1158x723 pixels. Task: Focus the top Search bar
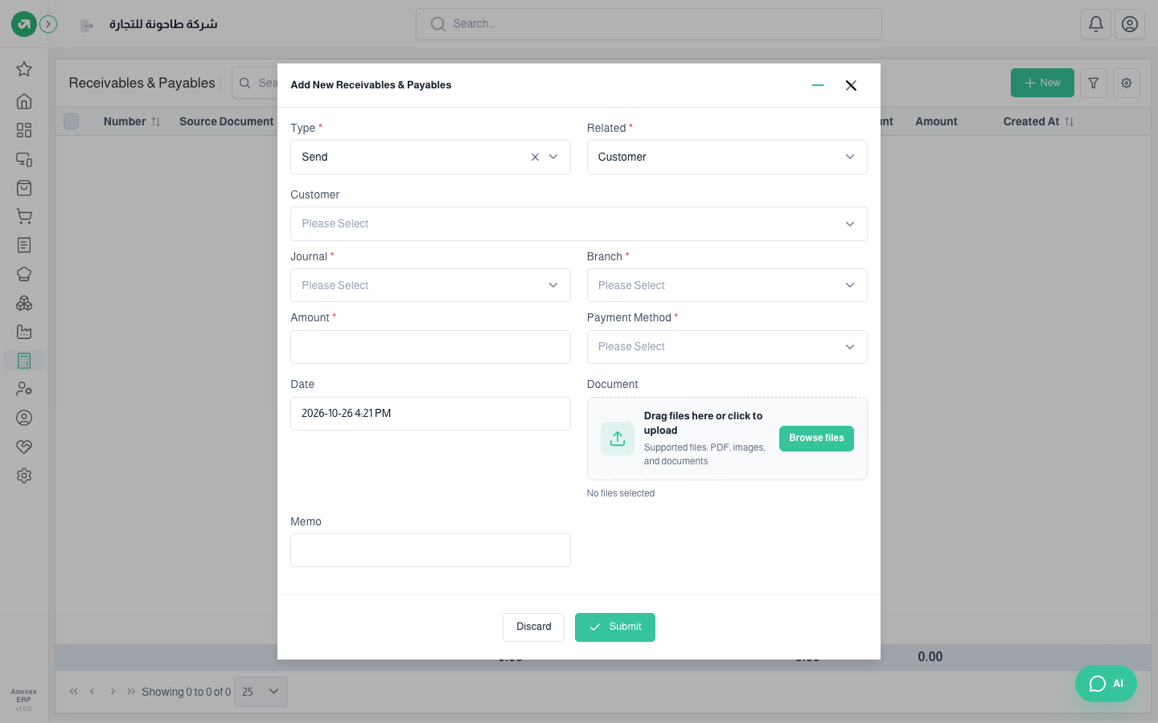coord(649,24)
